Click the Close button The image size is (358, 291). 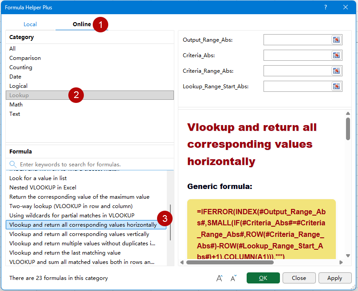(299, 278)
